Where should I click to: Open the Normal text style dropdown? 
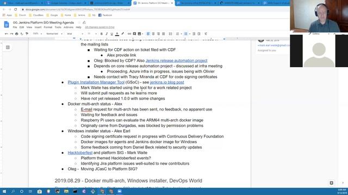coord(54,34)
